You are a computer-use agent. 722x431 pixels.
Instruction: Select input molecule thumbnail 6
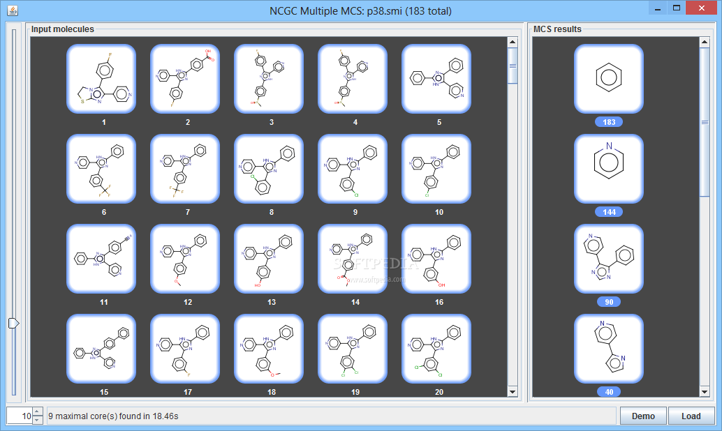click(101, 169)
